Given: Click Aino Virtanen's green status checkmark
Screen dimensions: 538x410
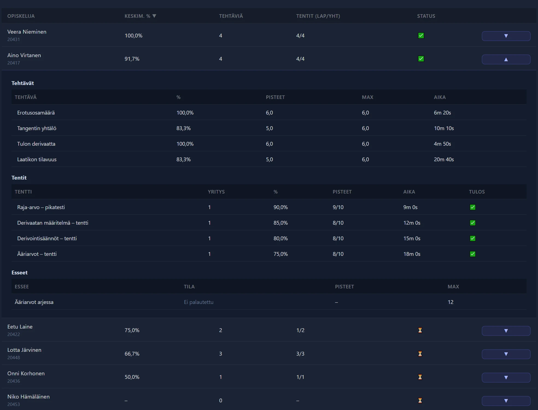Looking at the screenshot, I should 421,59.
